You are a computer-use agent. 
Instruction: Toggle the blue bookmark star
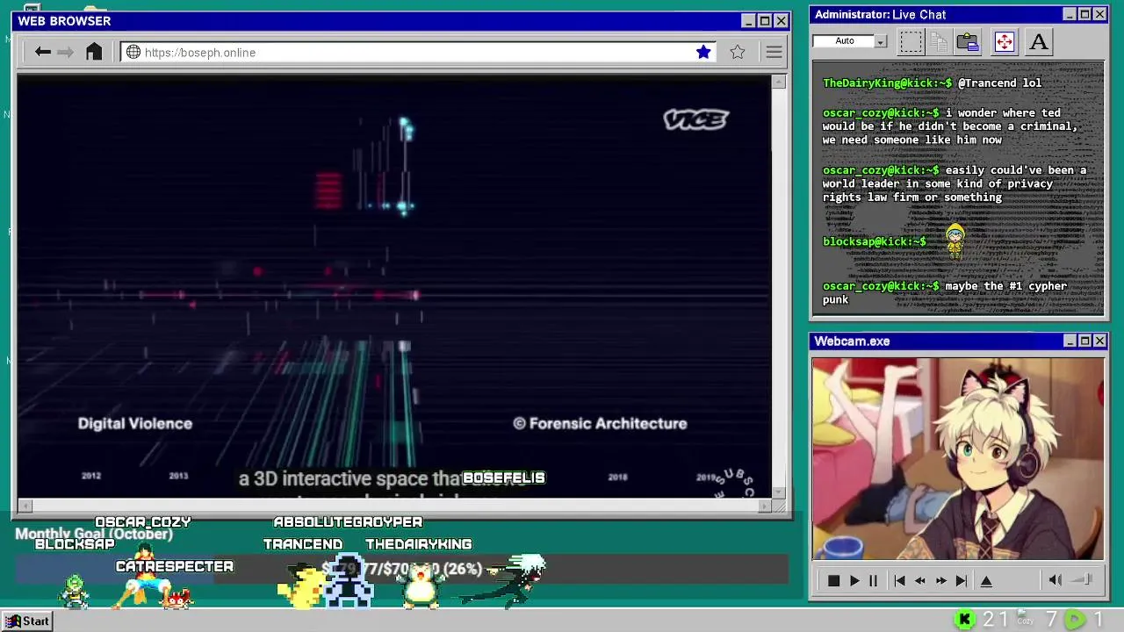(x=703, y=52)
